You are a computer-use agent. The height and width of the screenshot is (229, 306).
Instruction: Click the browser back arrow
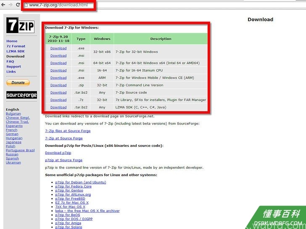tap(3, 5)
